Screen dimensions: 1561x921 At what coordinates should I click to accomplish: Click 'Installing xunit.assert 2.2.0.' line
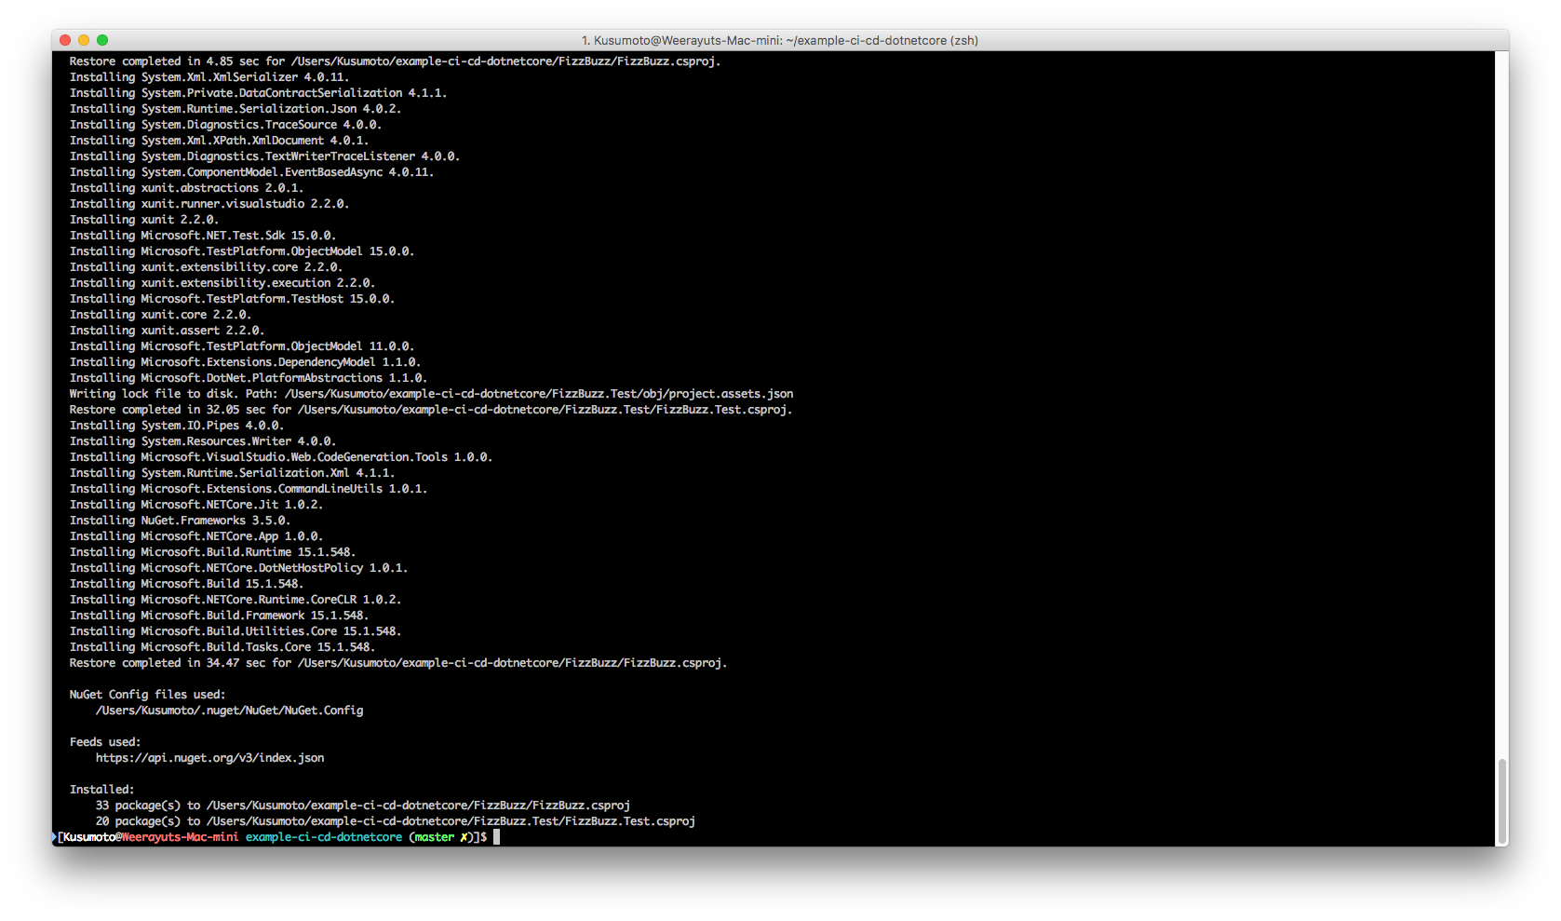(x=168, y=331)
